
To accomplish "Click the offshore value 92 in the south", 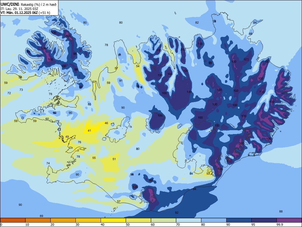I will tap(177, 213).
